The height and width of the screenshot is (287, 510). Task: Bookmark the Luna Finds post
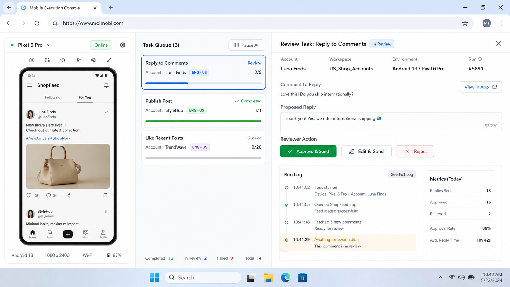106,196
